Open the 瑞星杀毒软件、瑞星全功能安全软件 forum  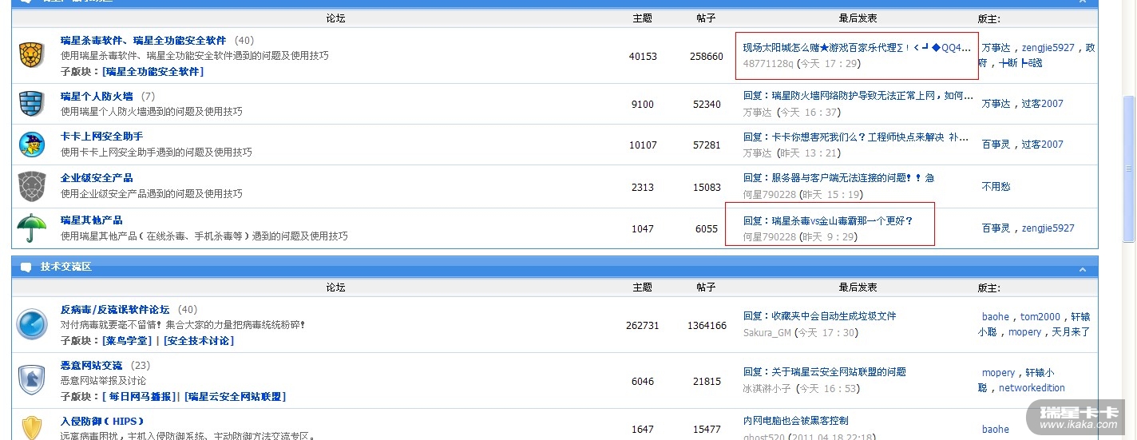click(144, 40)
